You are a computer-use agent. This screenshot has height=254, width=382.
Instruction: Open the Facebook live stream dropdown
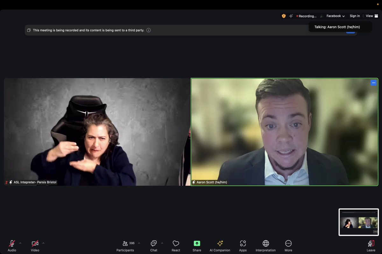tap(336, 16)
